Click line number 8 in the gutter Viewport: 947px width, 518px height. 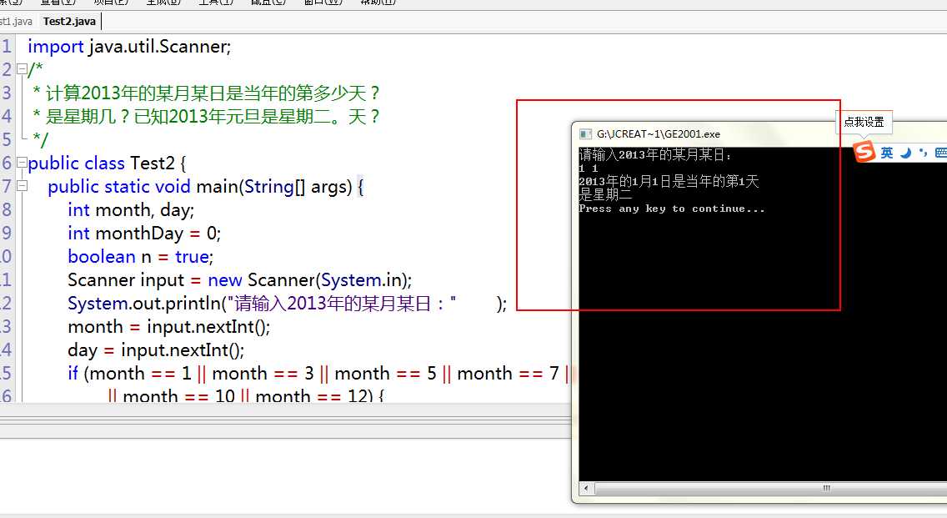coord(7,209)
